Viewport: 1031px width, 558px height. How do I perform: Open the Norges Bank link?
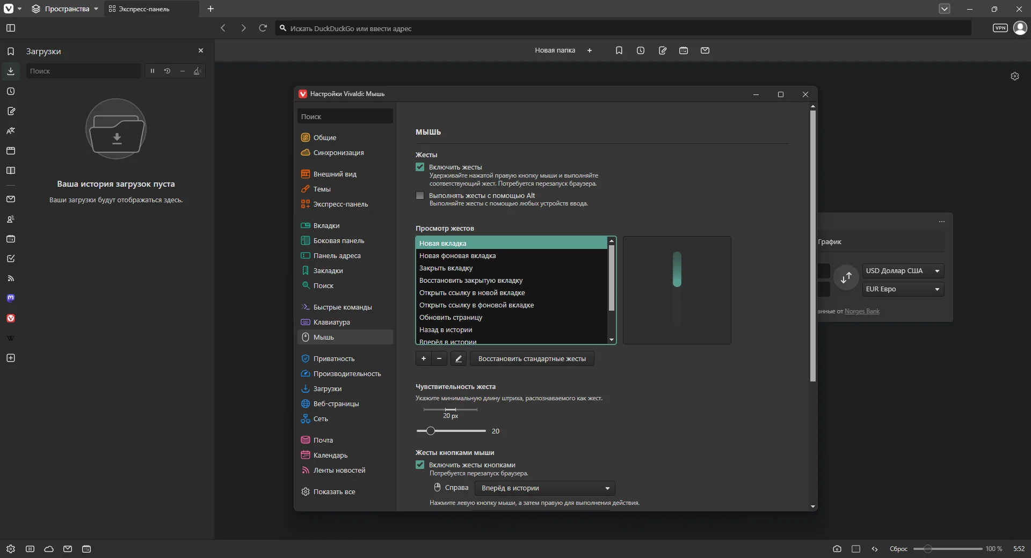(x=862, y=311)
